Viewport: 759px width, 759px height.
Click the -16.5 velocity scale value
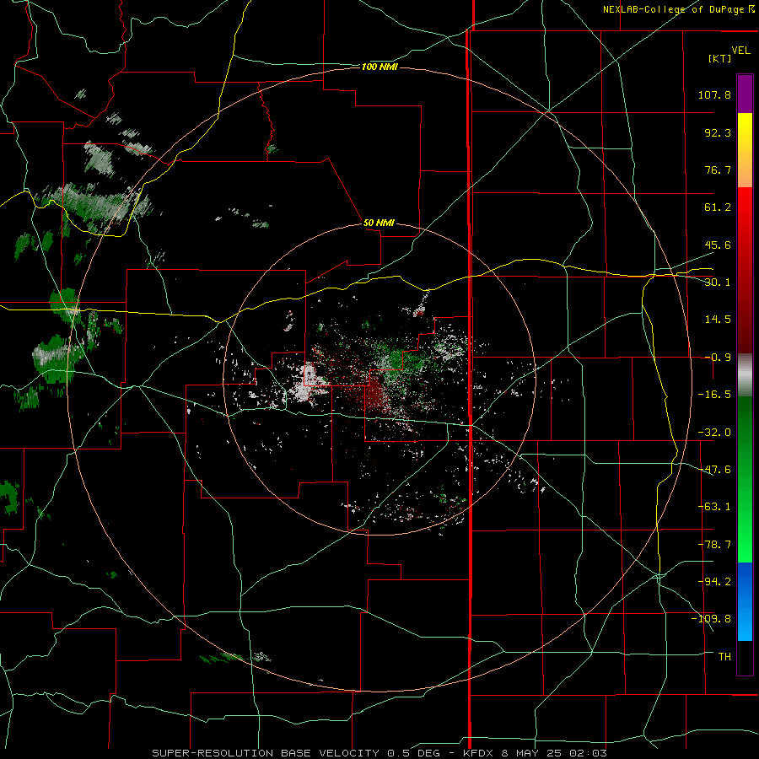pos(714,395)
